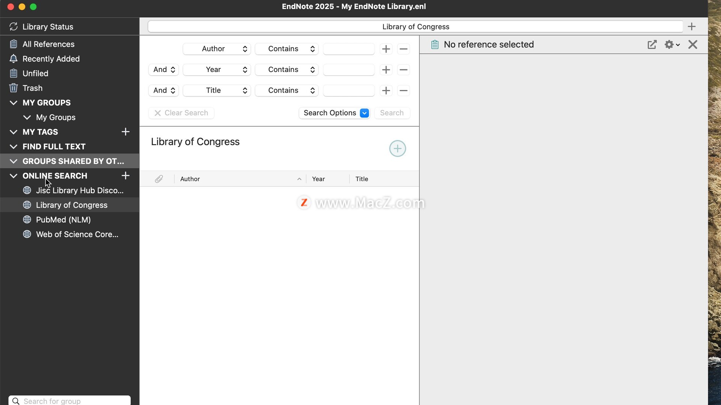Add online search database with plus
The height and width of the screenshot is (405, 721).
tap(125, 175)
